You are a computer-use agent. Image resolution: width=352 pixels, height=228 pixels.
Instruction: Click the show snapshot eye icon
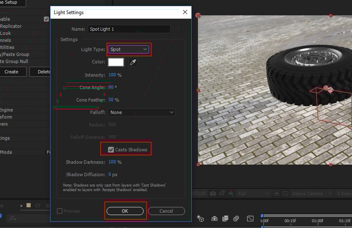[x=222, y=193]
